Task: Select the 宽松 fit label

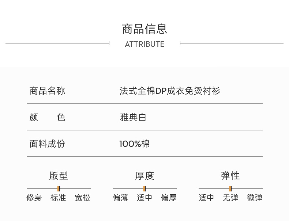Action: tap(82, 198)
